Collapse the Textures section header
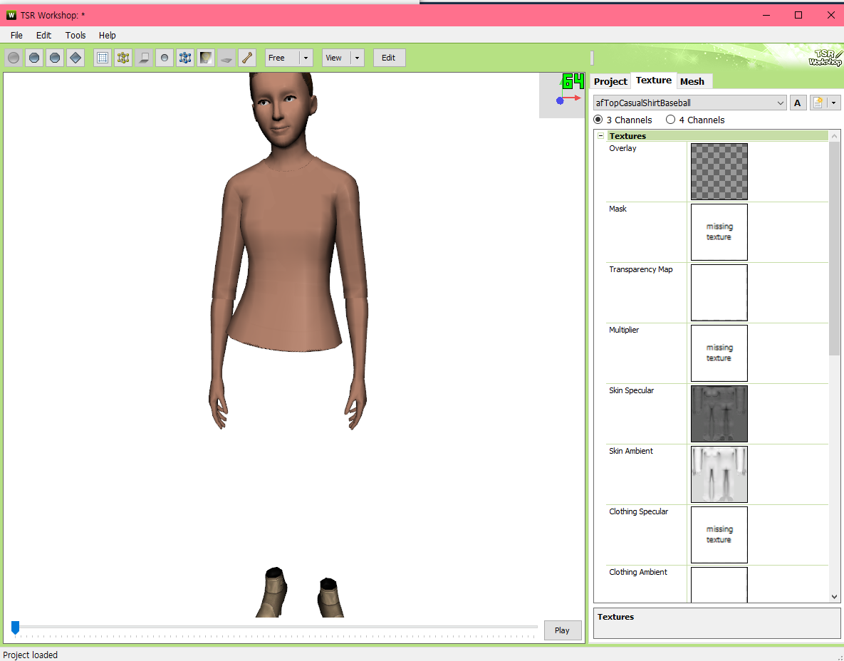Viewport: 844px width, 661px height. tap(600, 135)
